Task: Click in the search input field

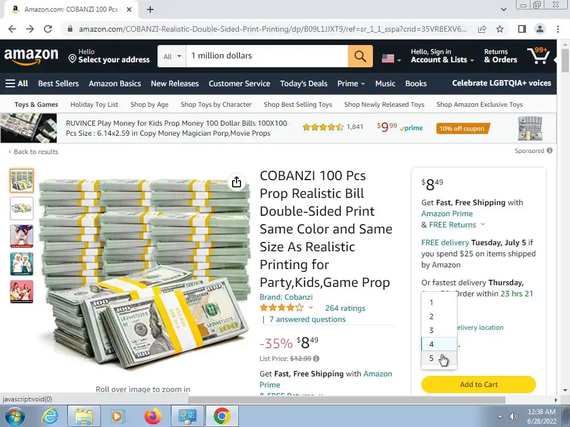Action: [267, 56]
